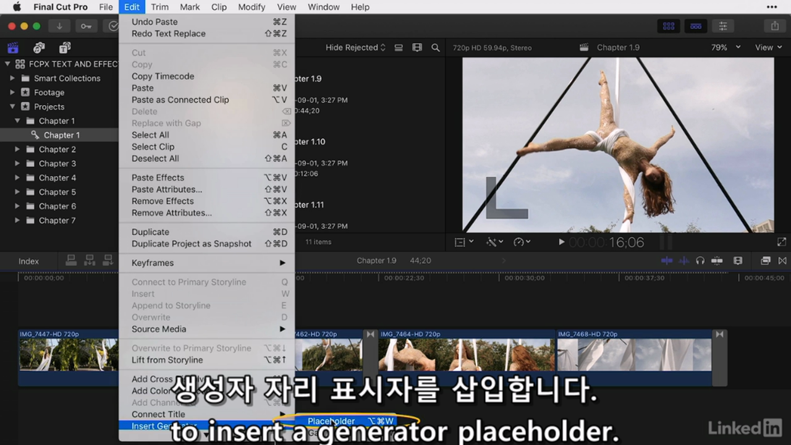The height and width of the screenshot is (445, 791).
Task: Open the enhancements magic wand dropdown
Action: point(494,242)
